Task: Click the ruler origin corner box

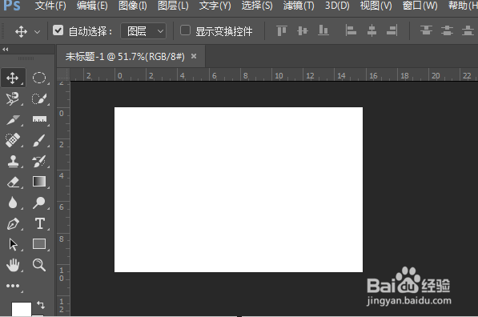Action: [x=63, y=74]
